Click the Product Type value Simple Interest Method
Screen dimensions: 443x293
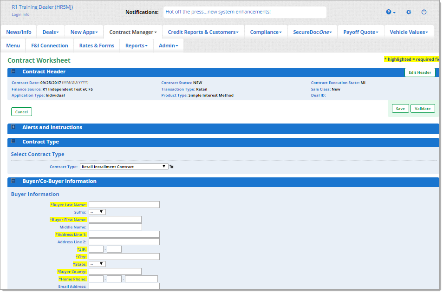211,95
